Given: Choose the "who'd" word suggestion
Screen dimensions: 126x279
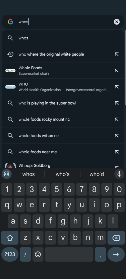Looking at the screenshot, I should point(97,174).
